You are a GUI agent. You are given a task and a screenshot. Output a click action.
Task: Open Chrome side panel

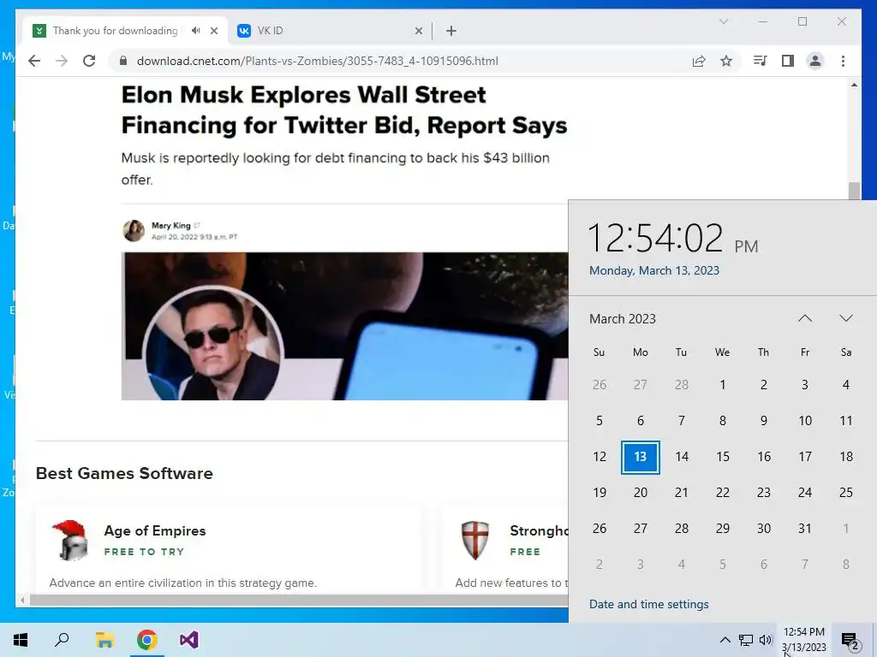click(788, 61)
